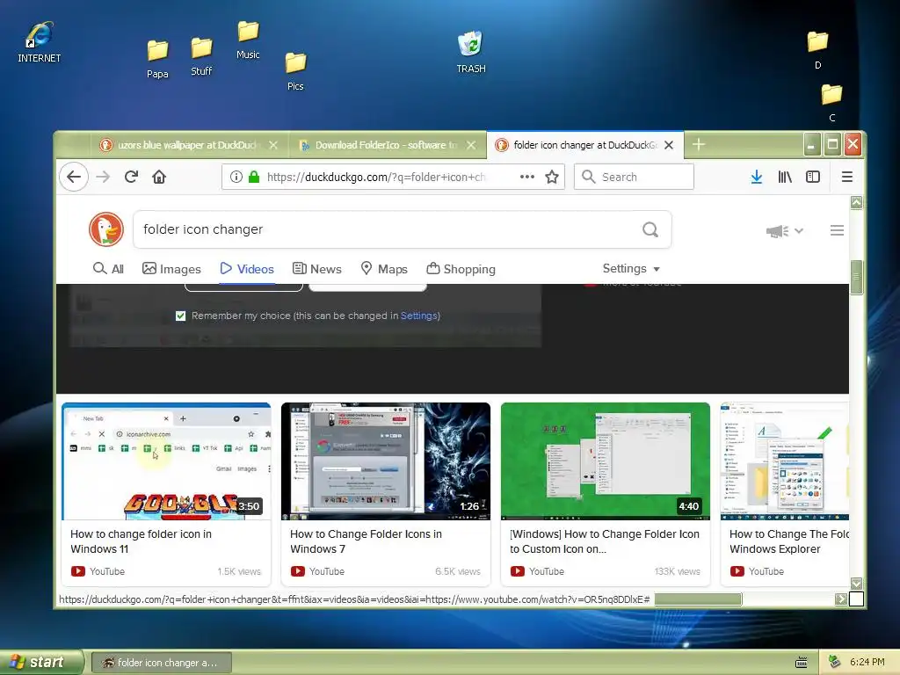Select the Music folder on desktop
Image resolution: width=900 pixels, height=675 pixels.
[248, 40]
